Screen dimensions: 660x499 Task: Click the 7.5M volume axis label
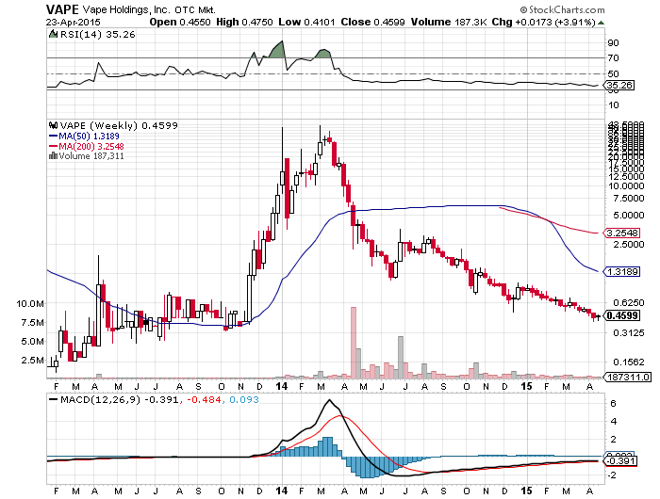click(x=33, y=322)
